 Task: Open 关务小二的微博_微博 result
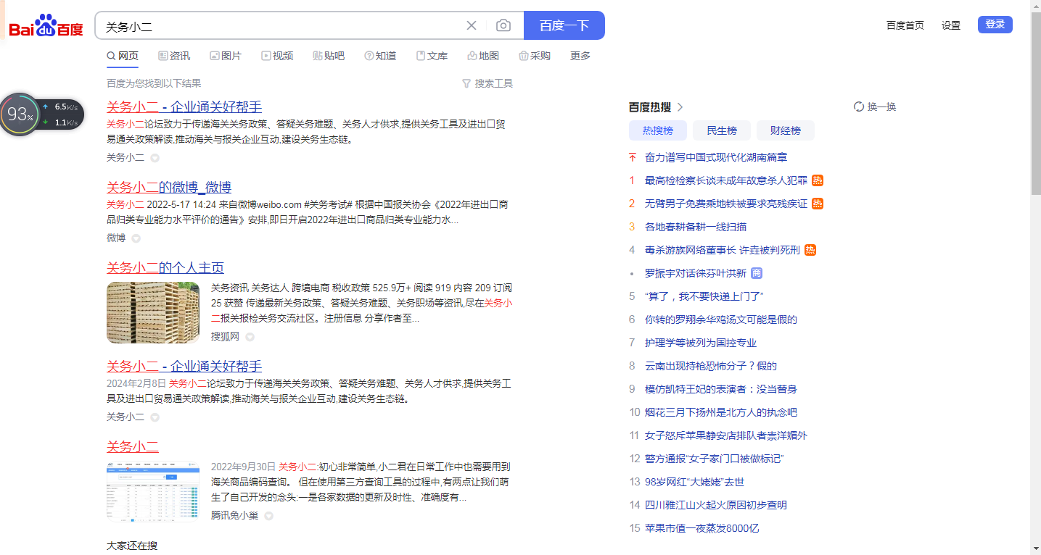pos(169,188)
